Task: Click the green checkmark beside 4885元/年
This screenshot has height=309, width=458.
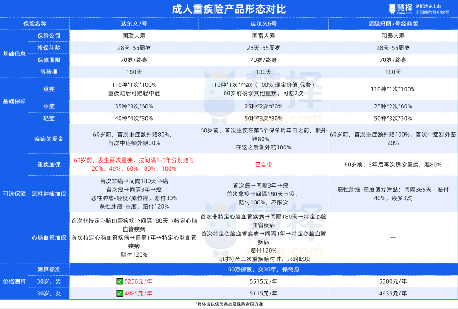Action: pyautogui.click(x=120, y=293)
